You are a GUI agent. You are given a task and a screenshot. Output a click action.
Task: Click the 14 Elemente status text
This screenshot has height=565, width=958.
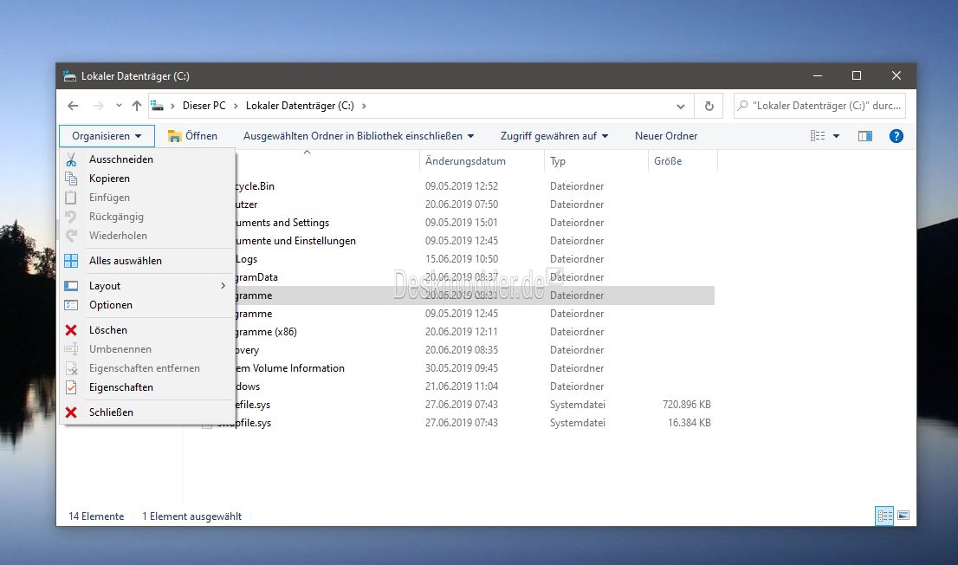pyautogui.click(x=96, y=516)
